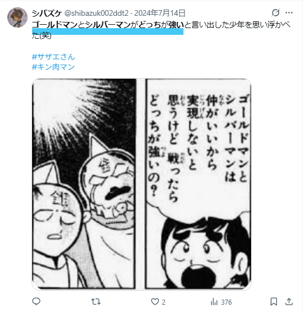Click the tweet text ending た(笑)
This screenshot has height=312, width=304.
42,36
